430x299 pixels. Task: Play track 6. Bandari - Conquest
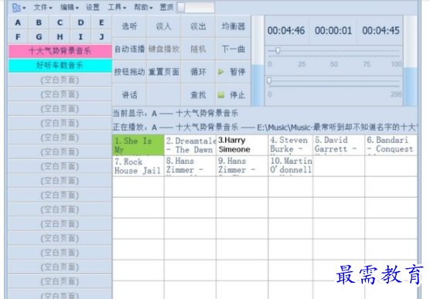(391, 145)
